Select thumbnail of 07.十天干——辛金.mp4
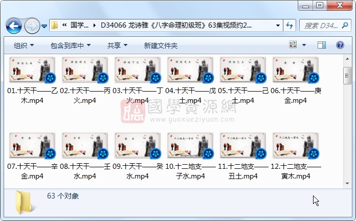This screenshot has width=356, height=221. (32, 146)
